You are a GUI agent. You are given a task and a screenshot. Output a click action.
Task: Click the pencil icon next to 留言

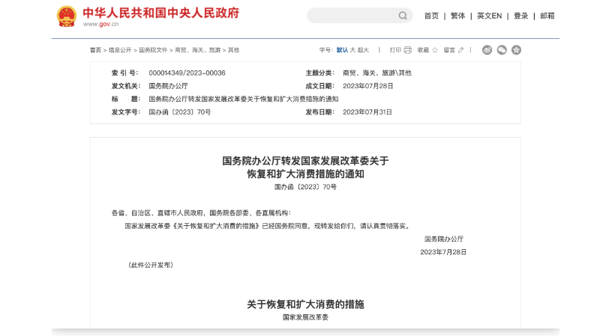pyautogui.click(x=460, y=50)
